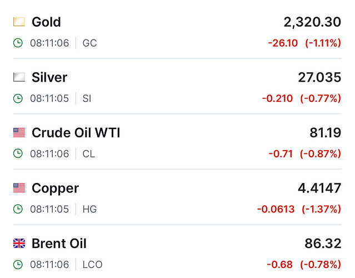This screenshot has width=355, height=278.
Task: Click the green clock icon under Brent Oil
Action: pos(18,265)
